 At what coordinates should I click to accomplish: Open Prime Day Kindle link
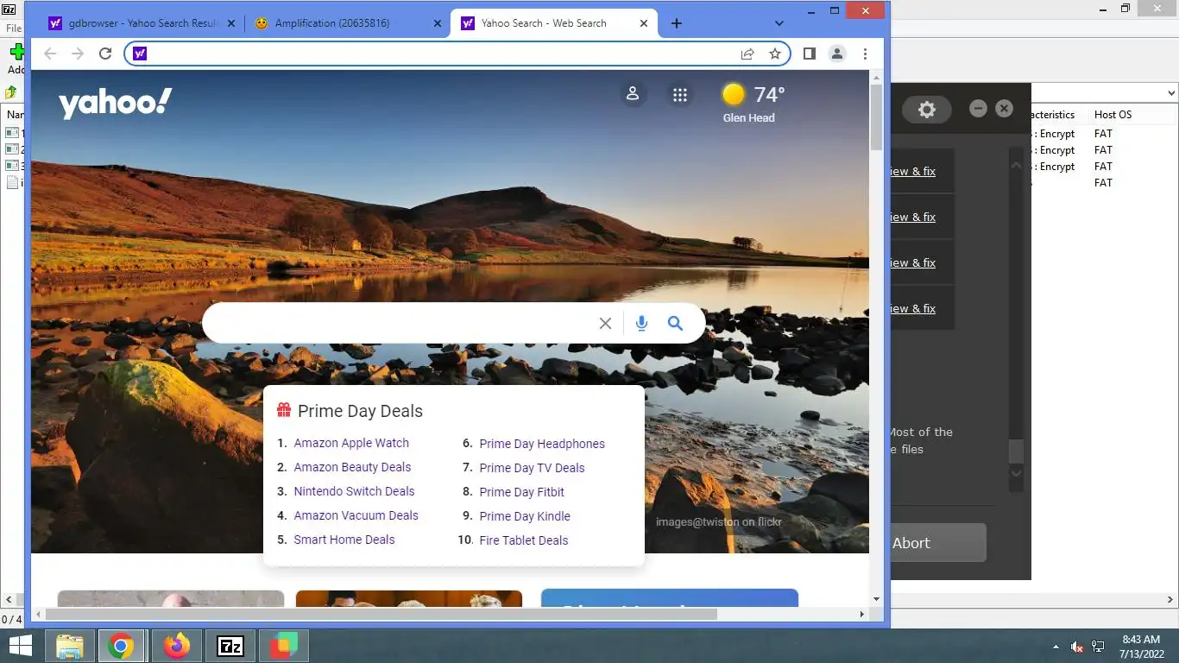[525, 516]
